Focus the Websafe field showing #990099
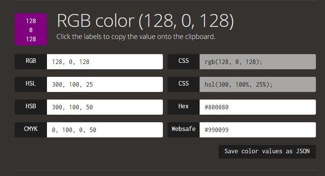Viewport: 325px width, 176px height. (258, 130)
